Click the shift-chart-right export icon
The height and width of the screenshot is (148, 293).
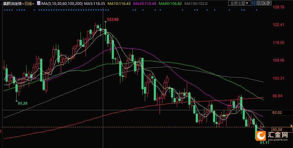pos(269,3)
